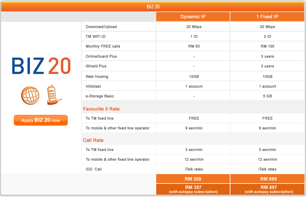This screenshot has width=306, height=197.
Task: Click the 2 ID WiFi cell
Action: [267, 36]
